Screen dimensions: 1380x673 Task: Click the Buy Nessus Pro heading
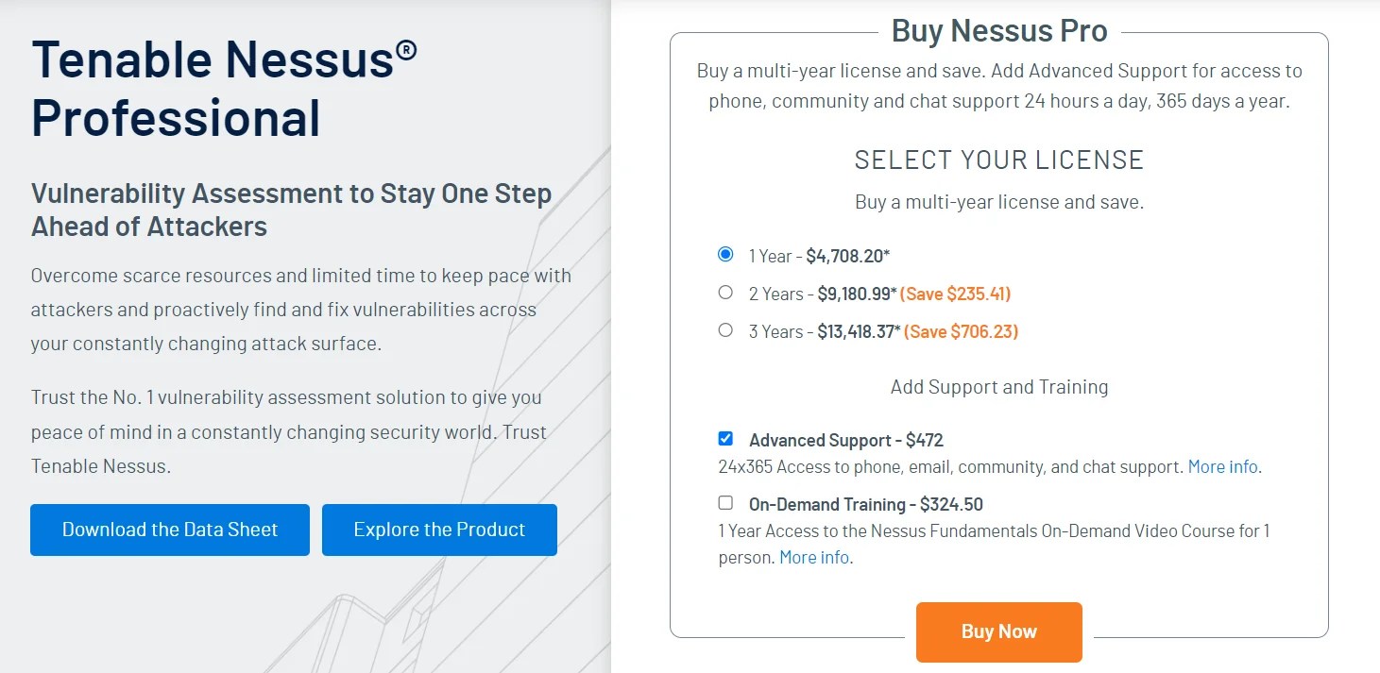(998, 31)
